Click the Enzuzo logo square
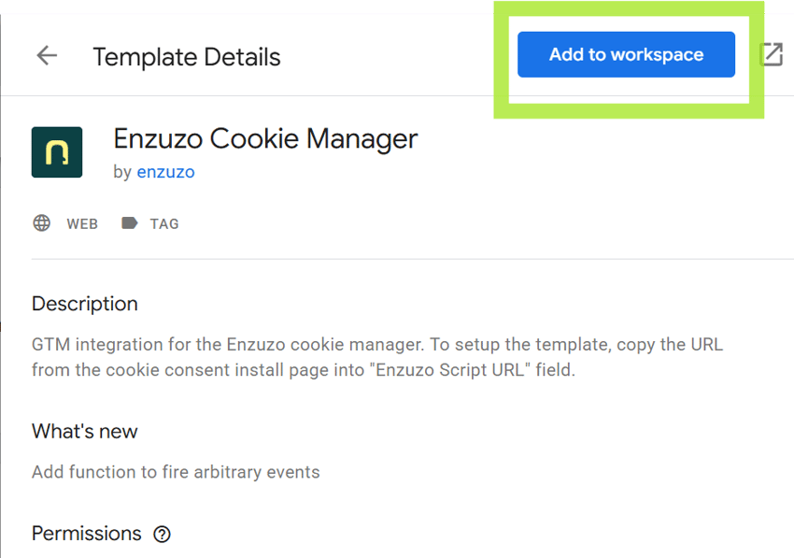794x558 pixels. click(60, 151)
